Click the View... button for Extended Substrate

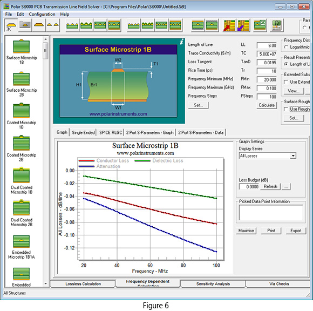pyautogui.click(x=294, y=91)
